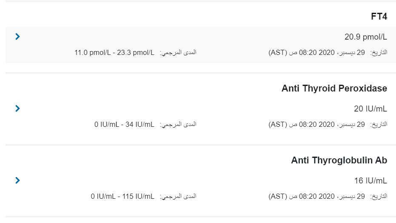Click the Anti Thyroglobulin Ab test date
This screenshot has height=223, width=396.
coord(317,196)
